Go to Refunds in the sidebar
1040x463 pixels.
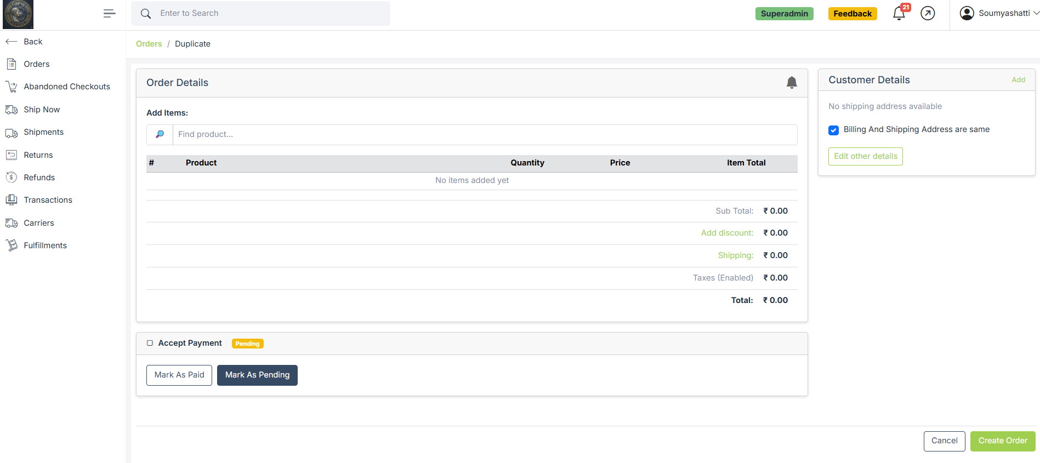(39, 178)
